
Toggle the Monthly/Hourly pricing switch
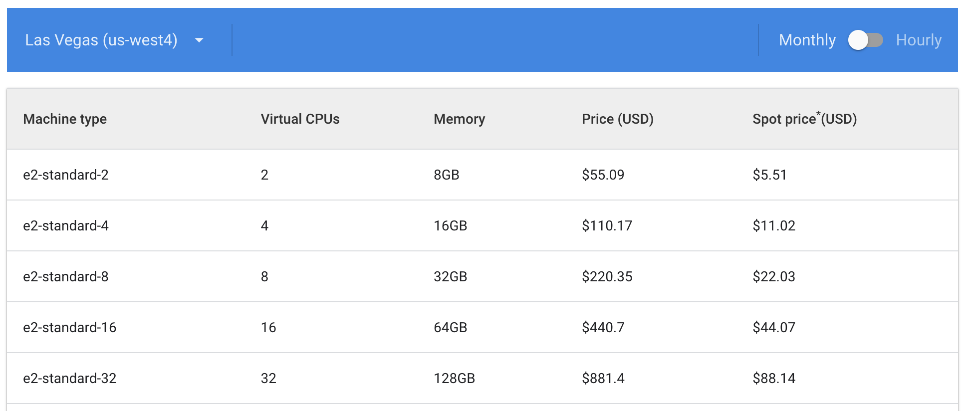[865, 40]
